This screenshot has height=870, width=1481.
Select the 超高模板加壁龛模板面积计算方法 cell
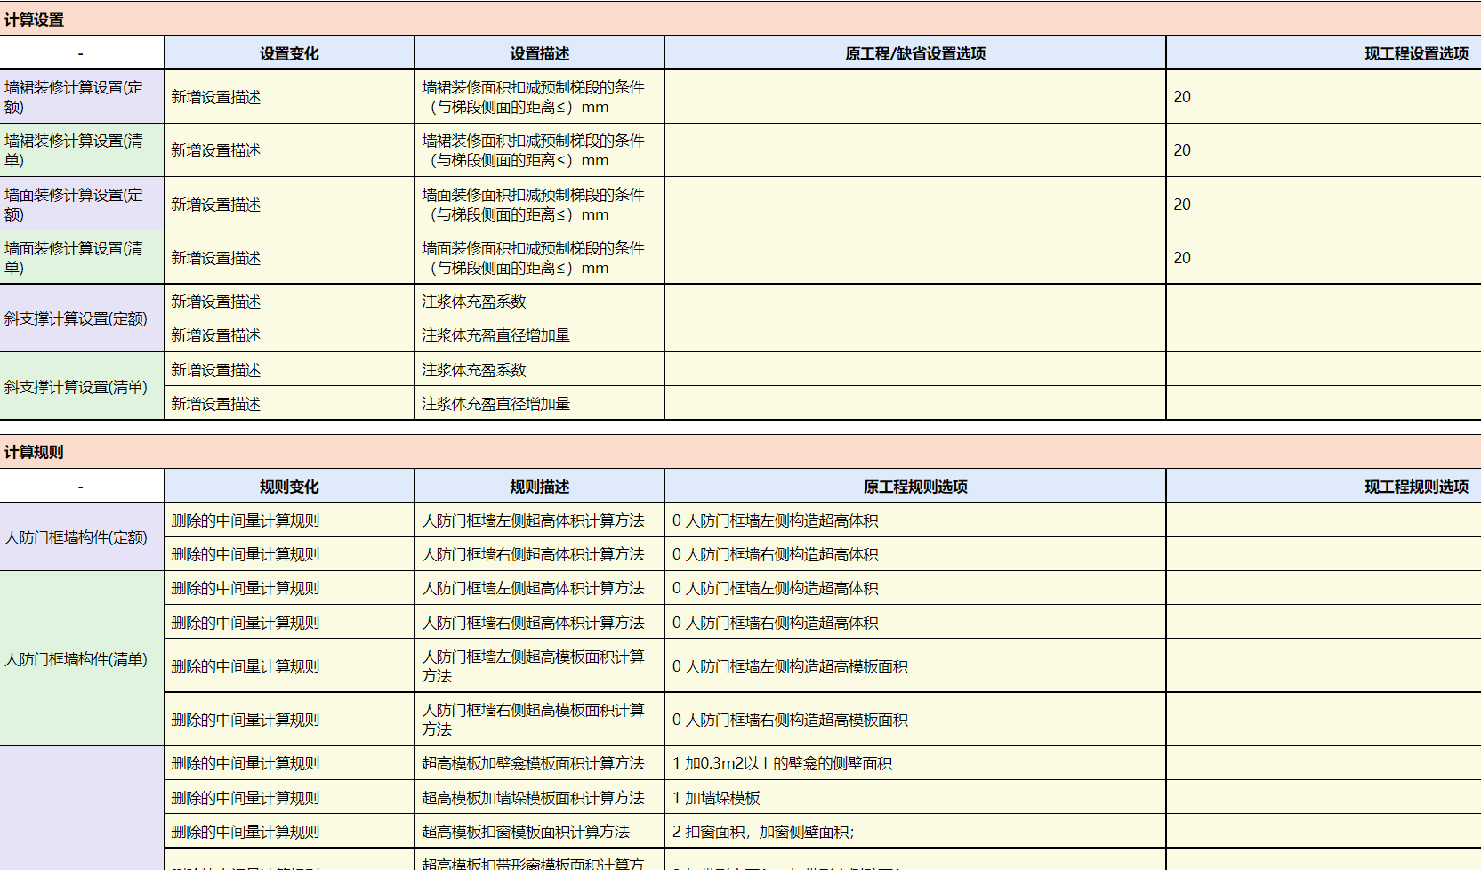539,763
